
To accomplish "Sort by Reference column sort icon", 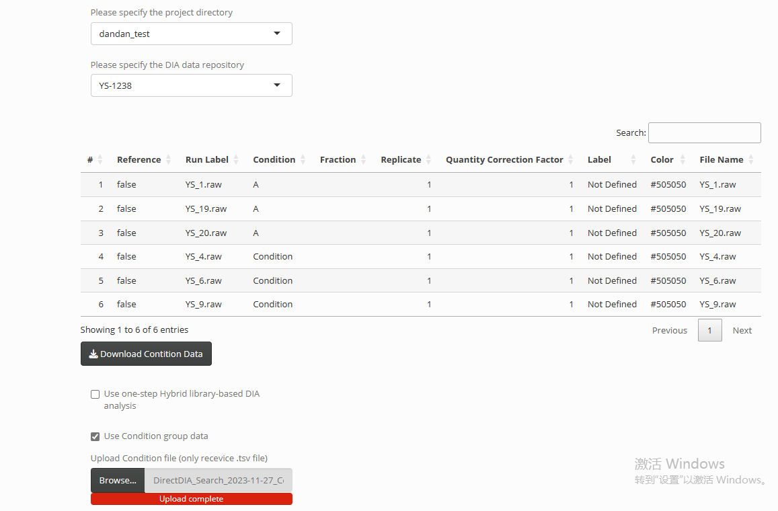I will [x=169, y=160].
